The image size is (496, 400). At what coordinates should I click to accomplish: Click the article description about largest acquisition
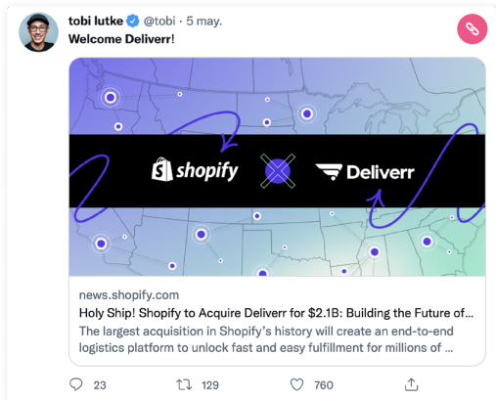266,339
